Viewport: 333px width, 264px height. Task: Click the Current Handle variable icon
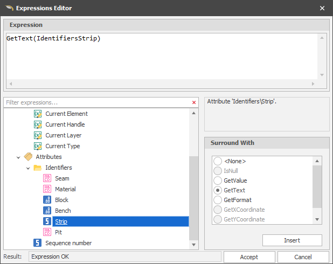[38, 124]
